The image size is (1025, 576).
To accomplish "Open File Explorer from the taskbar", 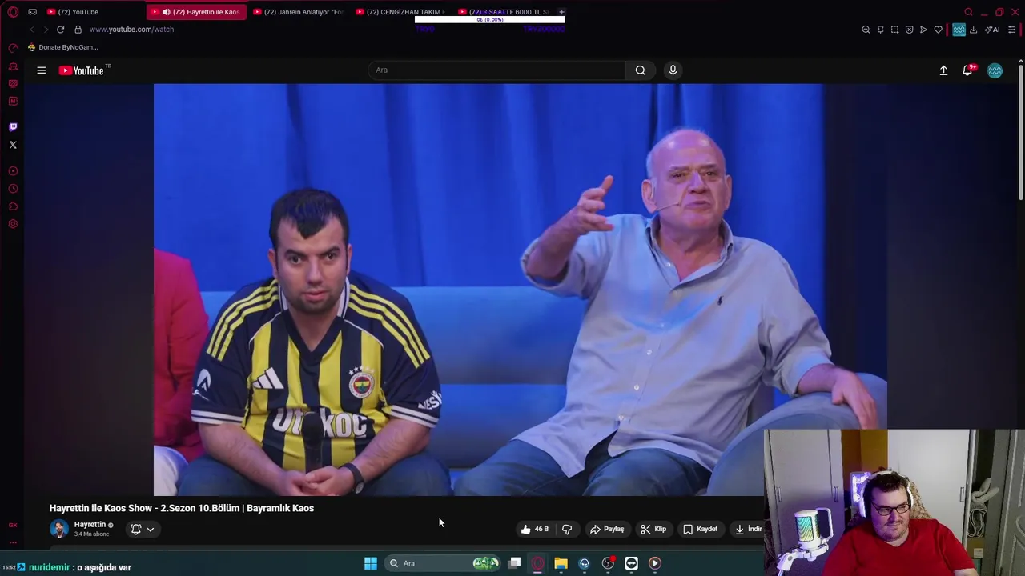I will [561, 563].
